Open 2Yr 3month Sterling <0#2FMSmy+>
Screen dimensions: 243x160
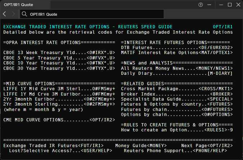tap(99, 104)
